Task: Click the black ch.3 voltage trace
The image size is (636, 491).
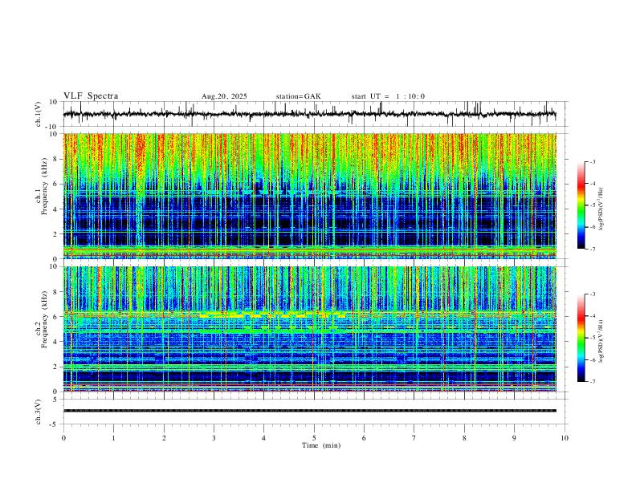Action: (x=310, y=411)
